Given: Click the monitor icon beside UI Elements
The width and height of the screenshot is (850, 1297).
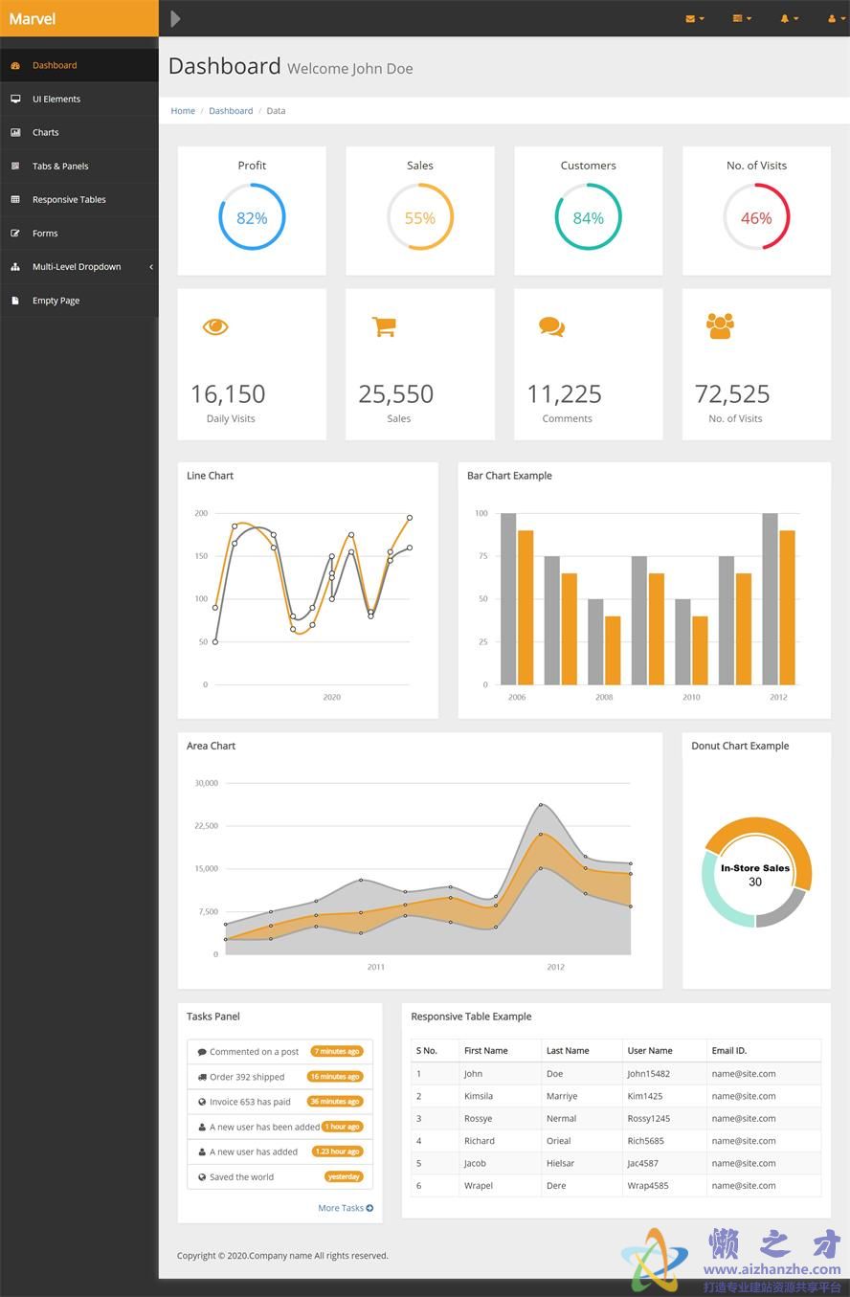Looking at the screenshot, I should click(15, 99).
